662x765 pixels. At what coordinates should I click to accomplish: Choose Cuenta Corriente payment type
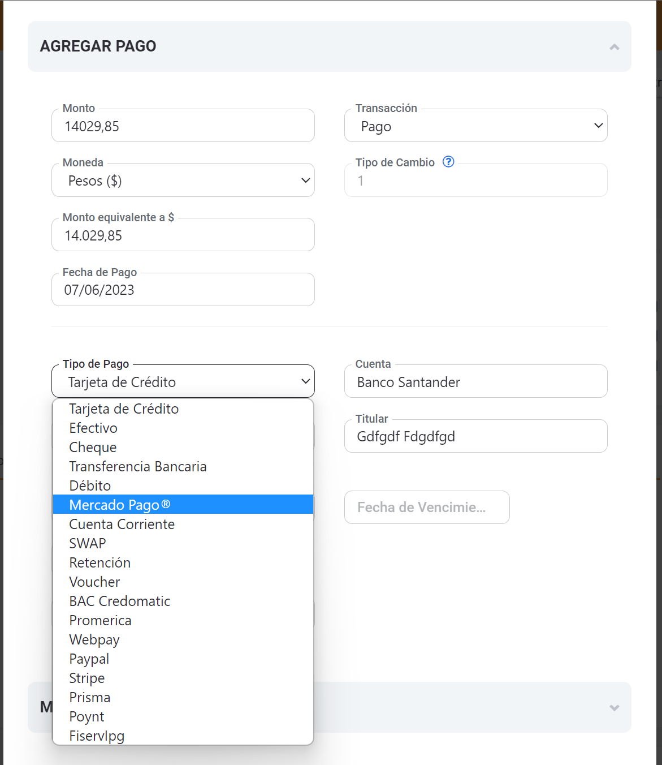[122, 525]
